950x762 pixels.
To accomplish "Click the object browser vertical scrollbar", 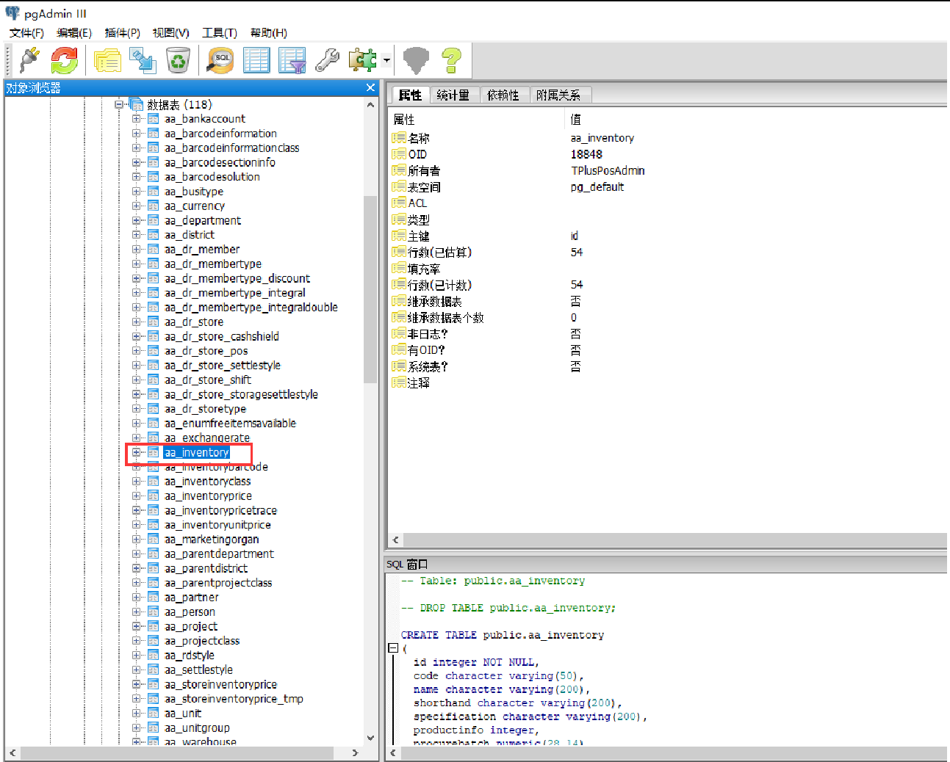I will pos(370,288).
